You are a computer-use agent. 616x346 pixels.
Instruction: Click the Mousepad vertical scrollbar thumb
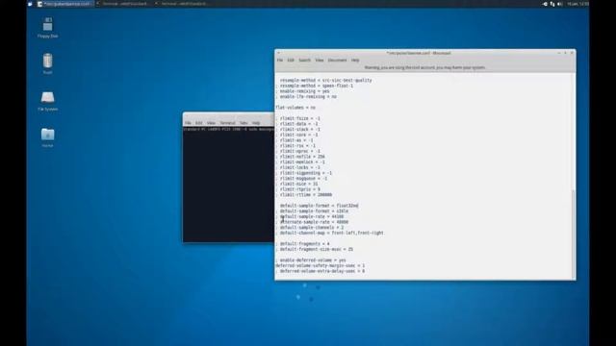(x=574, y=234)
